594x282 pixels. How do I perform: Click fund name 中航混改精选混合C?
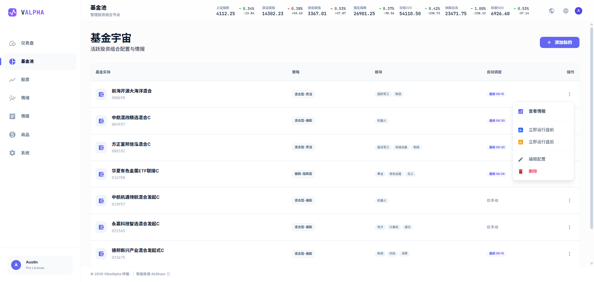coord(131,118)
